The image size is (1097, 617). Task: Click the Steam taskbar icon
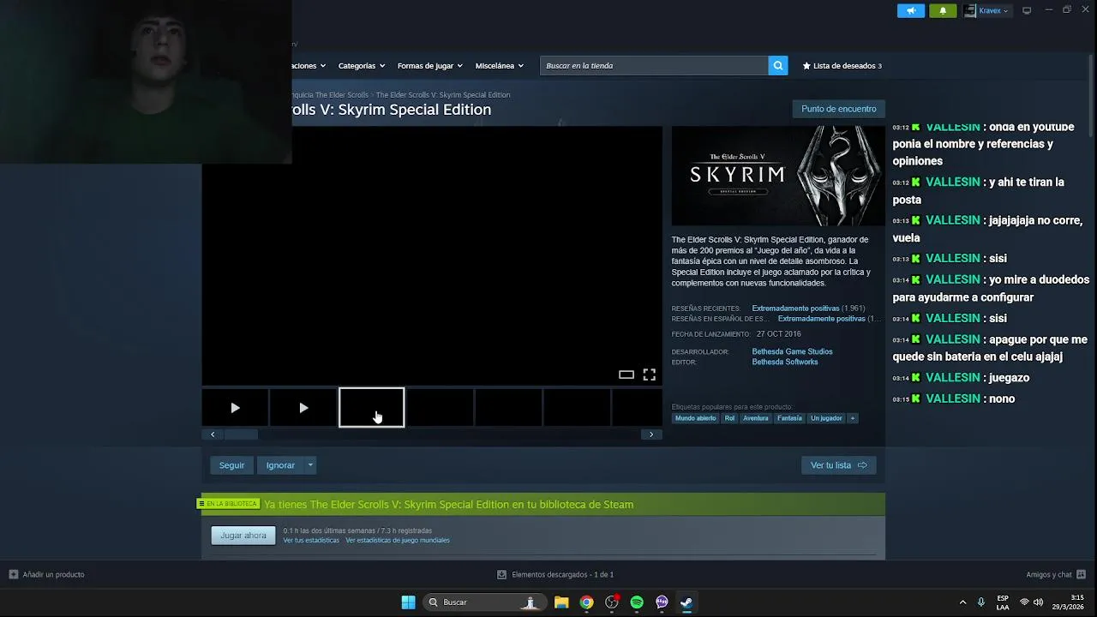point(686,602)
